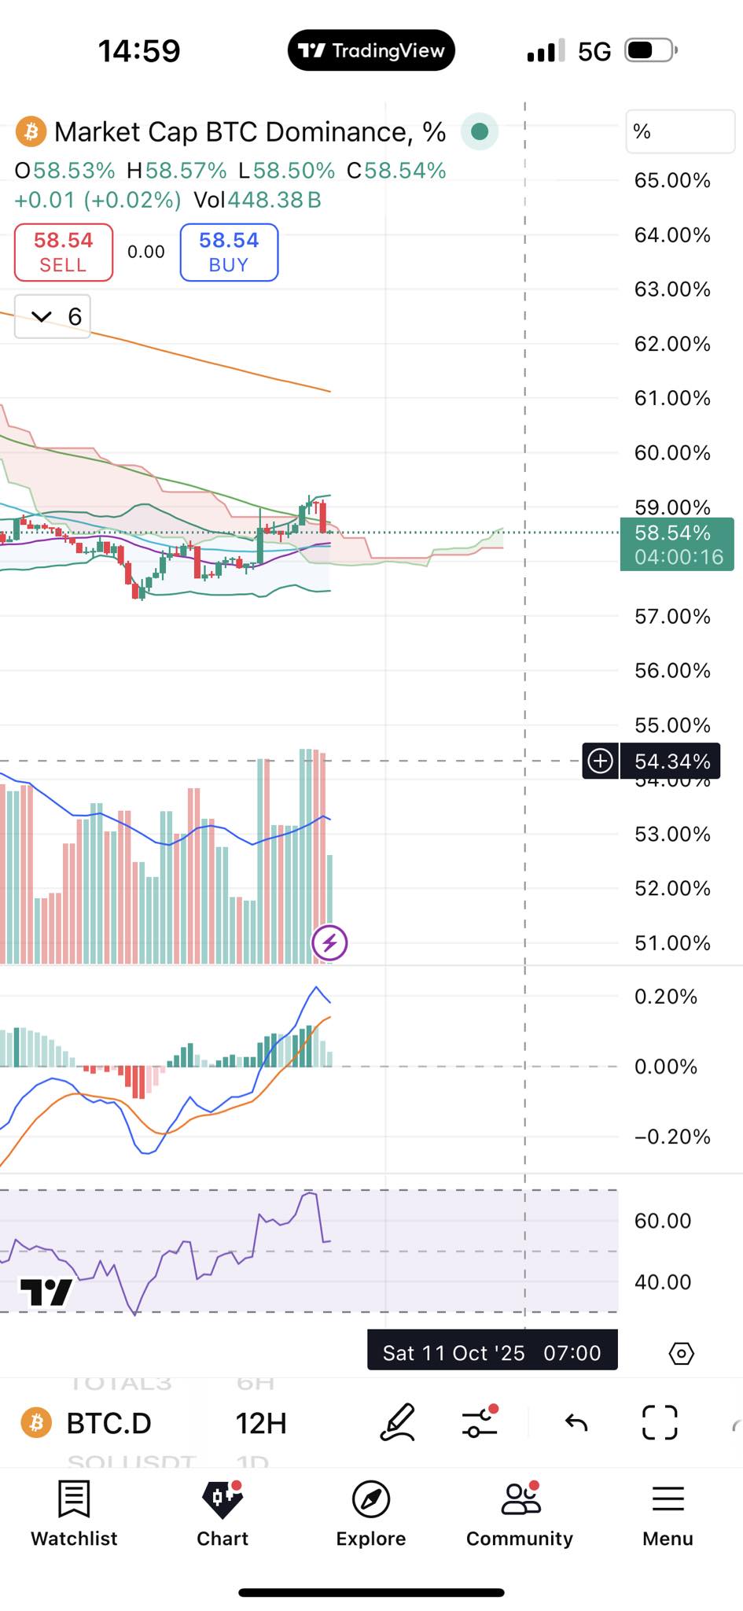
Task: Tap the % price scale unit box
Action: (x=679, y=132)
